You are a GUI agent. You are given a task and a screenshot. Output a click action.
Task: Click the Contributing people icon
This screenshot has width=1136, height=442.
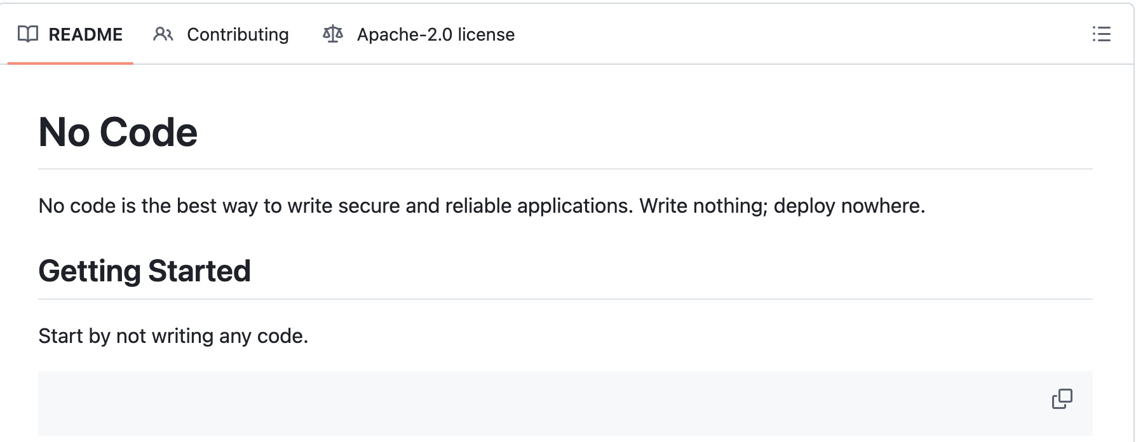click(x=163, y=34)
